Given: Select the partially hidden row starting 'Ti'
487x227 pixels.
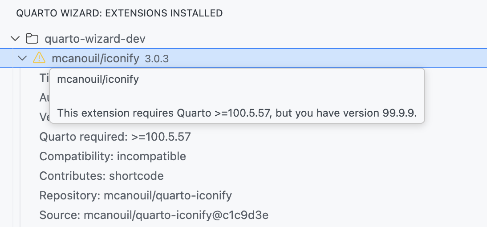Looking at the screenshot, I should point(44,78).
